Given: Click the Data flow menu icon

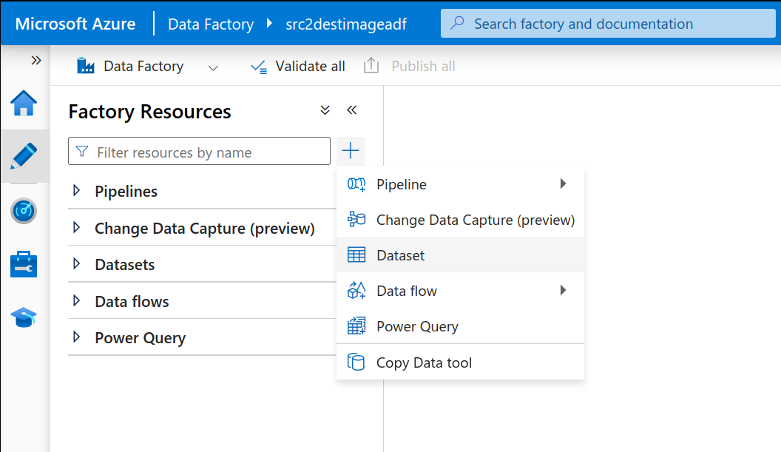Looking at the screenshot, I should [x=356, y=290].
